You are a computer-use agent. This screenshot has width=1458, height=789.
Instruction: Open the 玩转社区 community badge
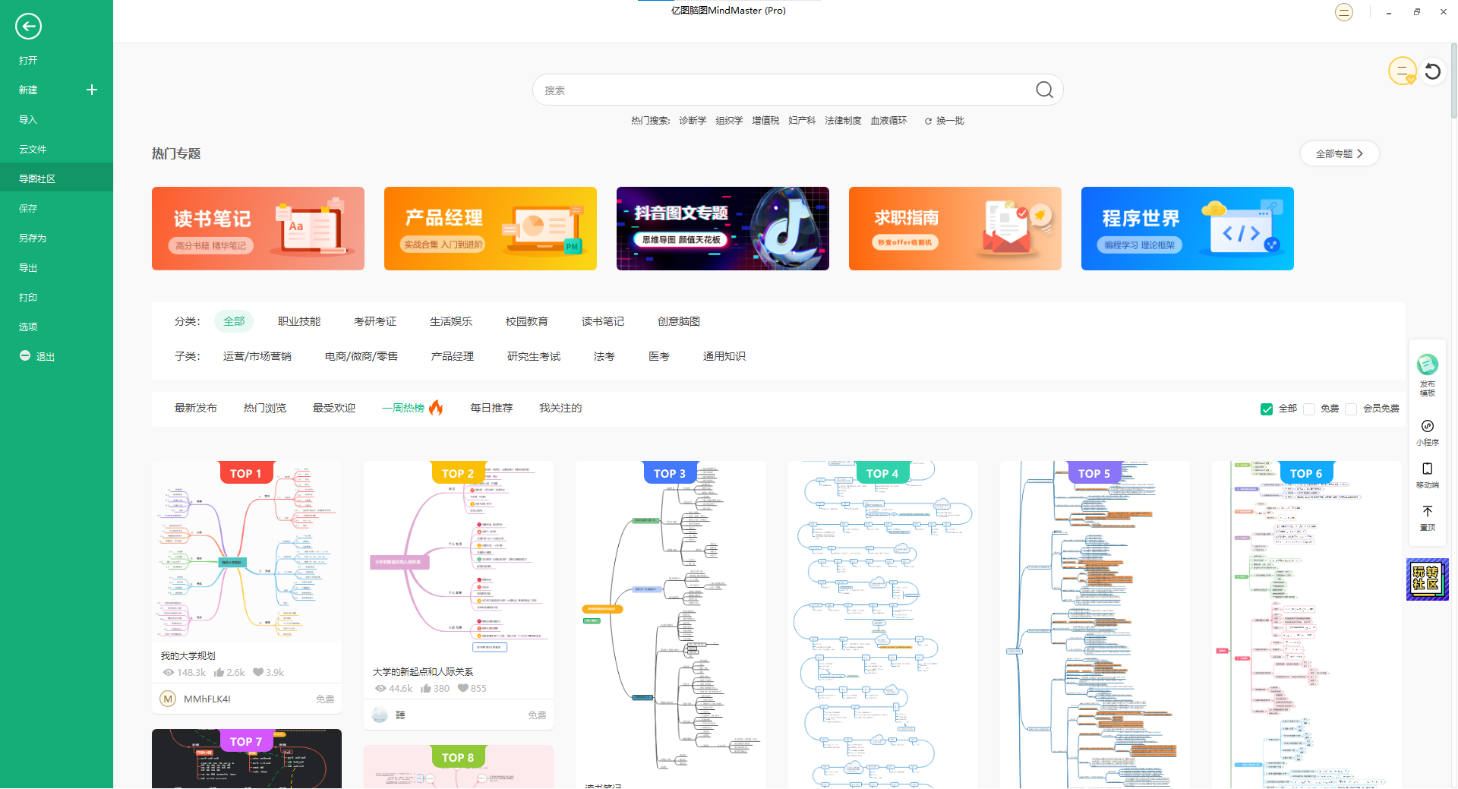tap(1428, 579)
